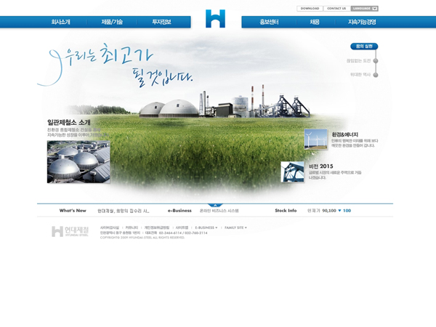The image size is (436, 327).
Task: Select the 꿈의 실현 slide indicator
Action: tap(364, 47)
